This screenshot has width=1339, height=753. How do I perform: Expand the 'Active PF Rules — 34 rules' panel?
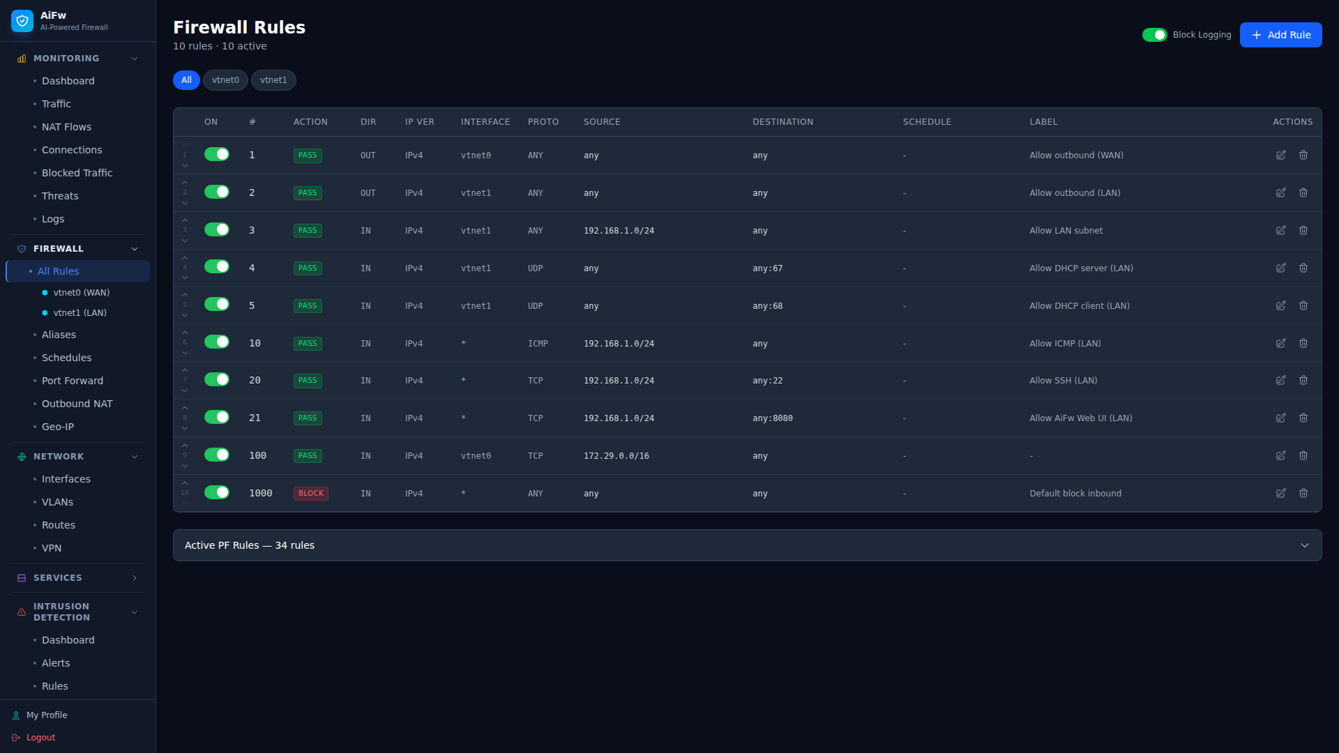click(x=1305, y=545)
